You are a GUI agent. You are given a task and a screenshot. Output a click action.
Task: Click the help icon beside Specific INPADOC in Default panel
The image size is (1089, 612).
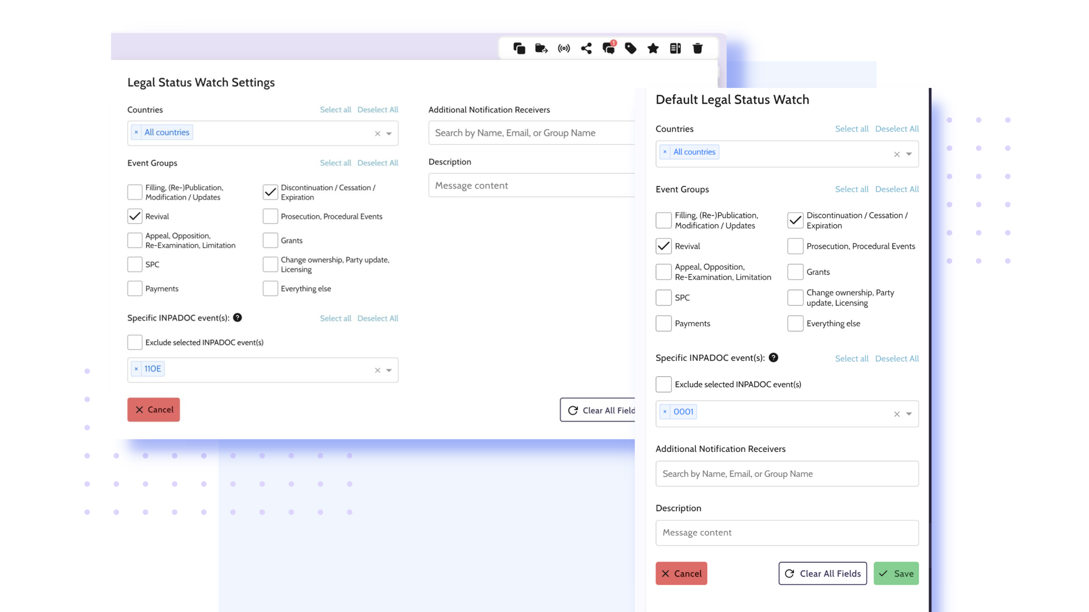click(x=773, y=358)
